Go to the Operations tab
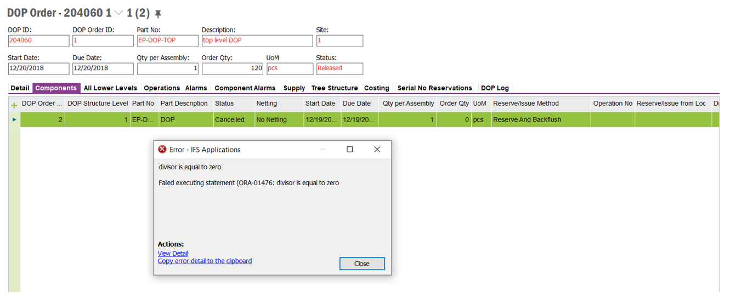Viewport: 736px width, 303px height. [162, 88]
